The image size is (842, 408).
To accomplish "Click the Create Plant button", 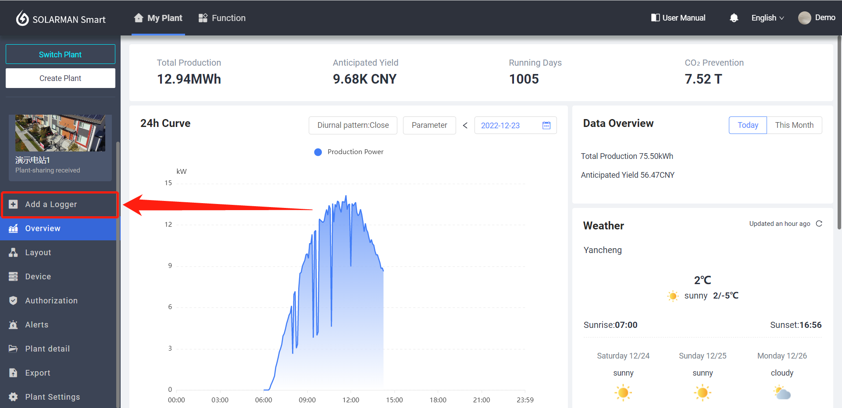I will coord(61,78).
